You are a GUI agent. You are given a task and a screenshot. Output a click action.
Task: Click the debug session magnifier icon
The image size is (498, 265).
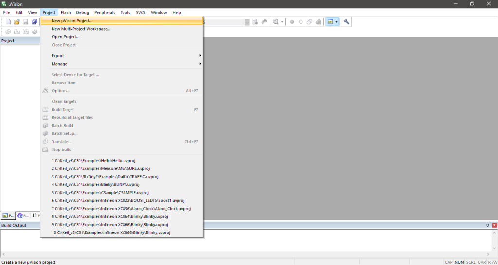(276, 22)
